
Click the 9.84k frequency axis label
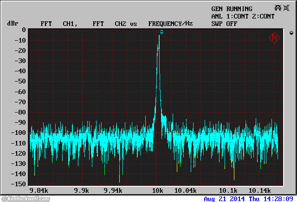click(x=38, y=190)
